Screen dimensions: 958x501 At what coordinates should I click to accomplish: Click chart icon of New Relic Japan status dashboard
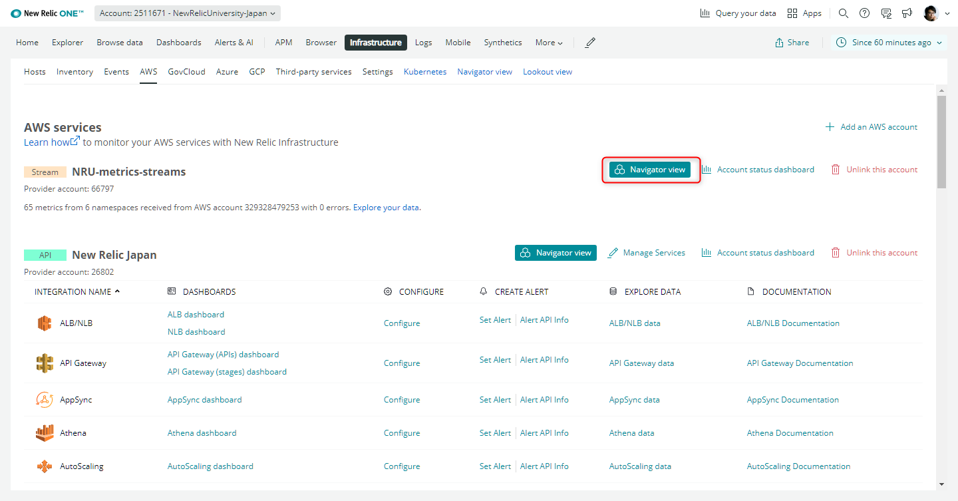(707, 253)
